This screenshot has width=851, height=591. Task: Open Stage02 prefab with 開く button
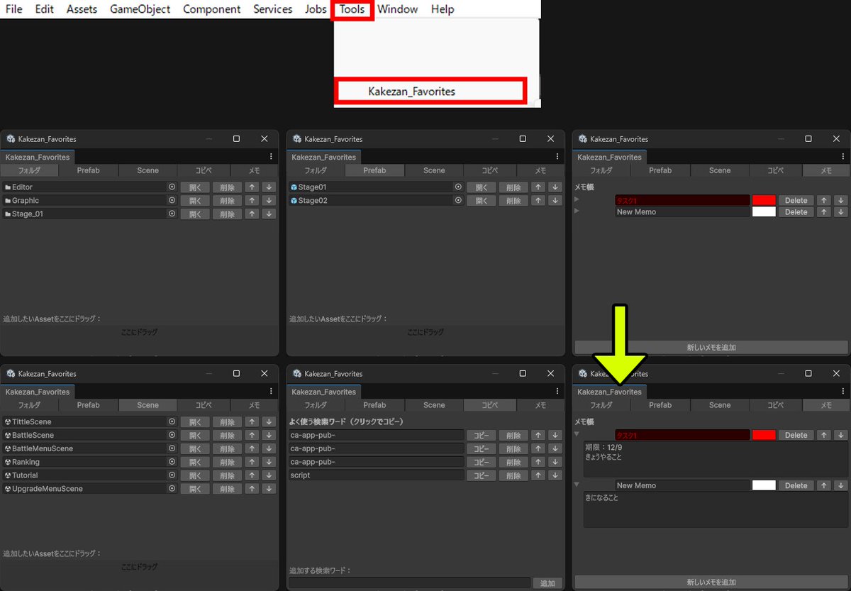[x=482, y=201]
